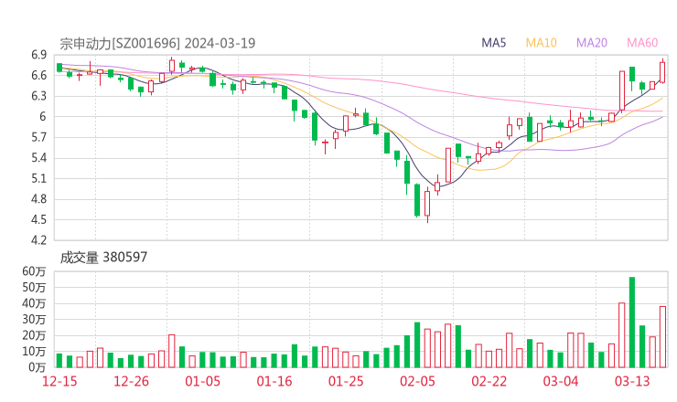The image size is (677, 402).
Task: Click the 01-16 date label
Action: pos(274,381)
